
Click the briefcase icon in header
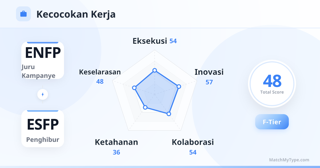pos(23,14)
